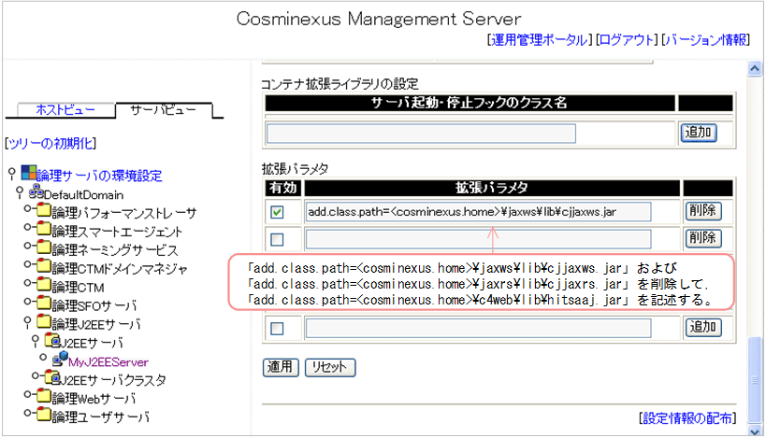Click folder icon of 論理ネーミングサービス
The height and width of the screenshot is (438, 766).
click(x=44, y=247)
